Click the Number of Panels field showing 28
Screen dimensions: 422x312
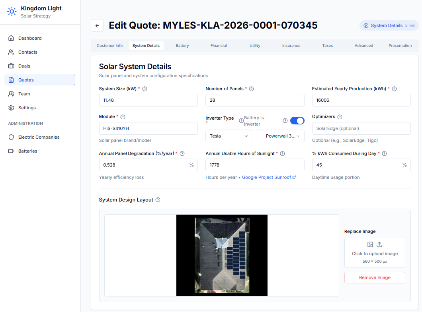coord(255,100)
